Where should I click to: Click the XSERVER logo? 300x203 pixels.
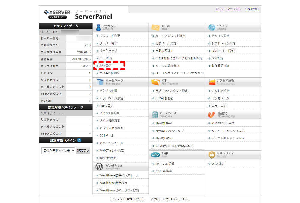click(x=57, y=14)
